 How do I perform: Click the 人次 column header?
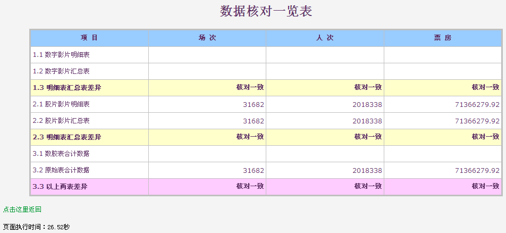(x=325, y=38)
